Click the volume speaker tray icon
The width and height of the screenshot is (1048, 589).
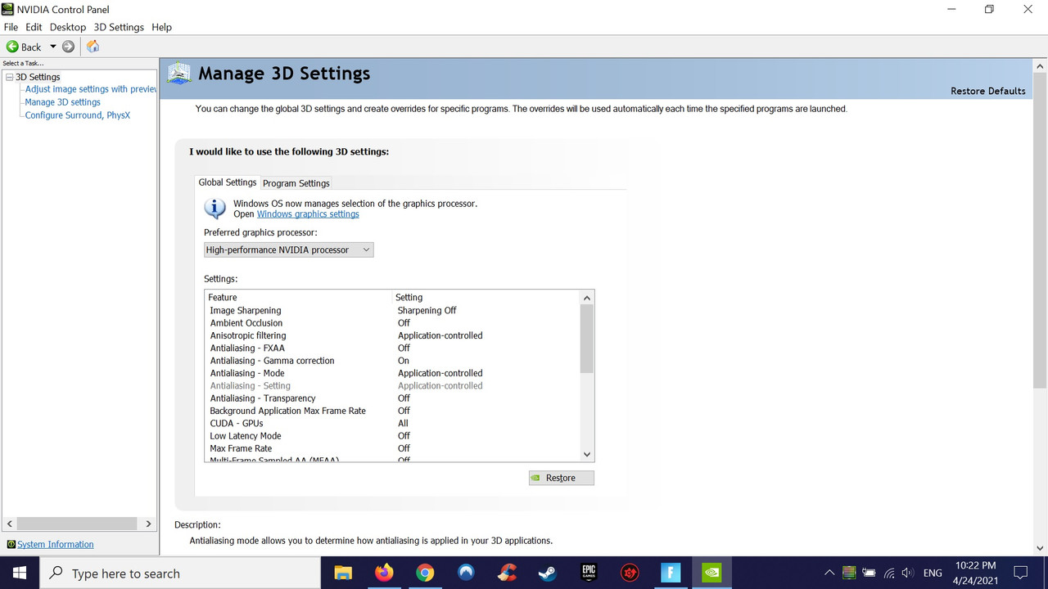click(x=908, y=573)
